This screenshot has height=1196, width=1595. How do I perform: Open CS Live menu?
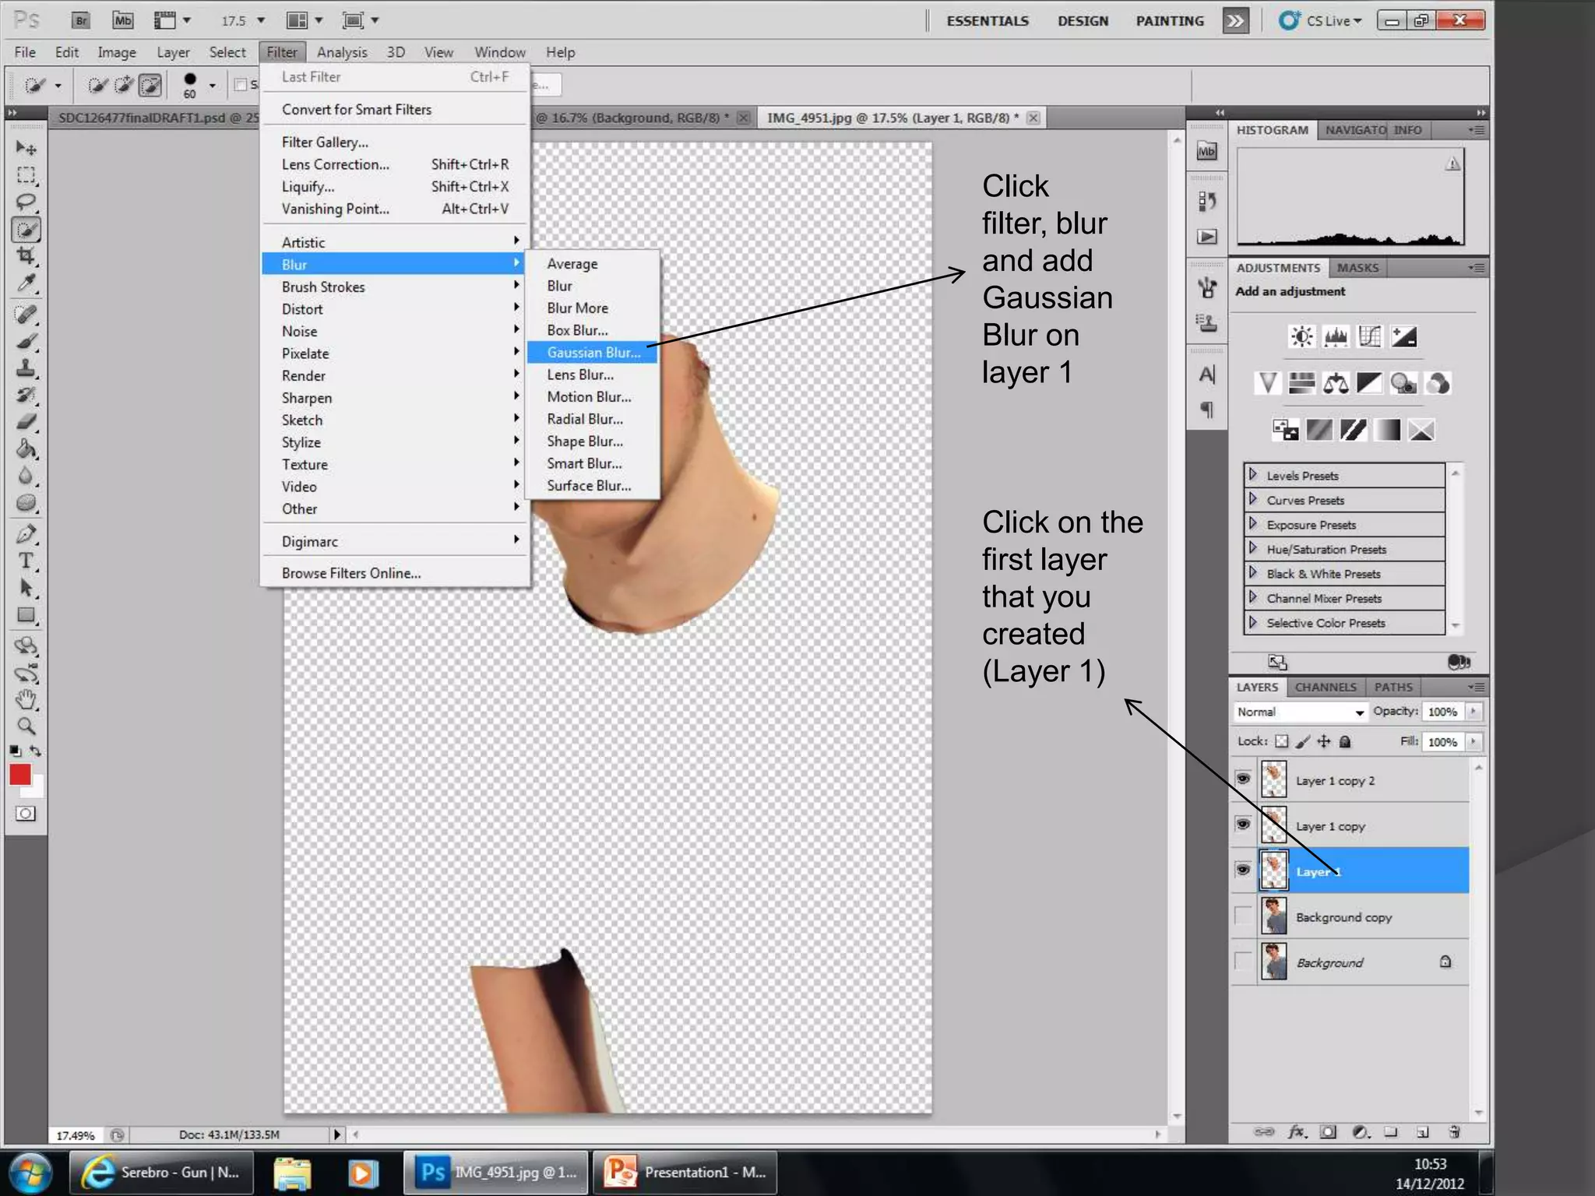coord(1321,21)
